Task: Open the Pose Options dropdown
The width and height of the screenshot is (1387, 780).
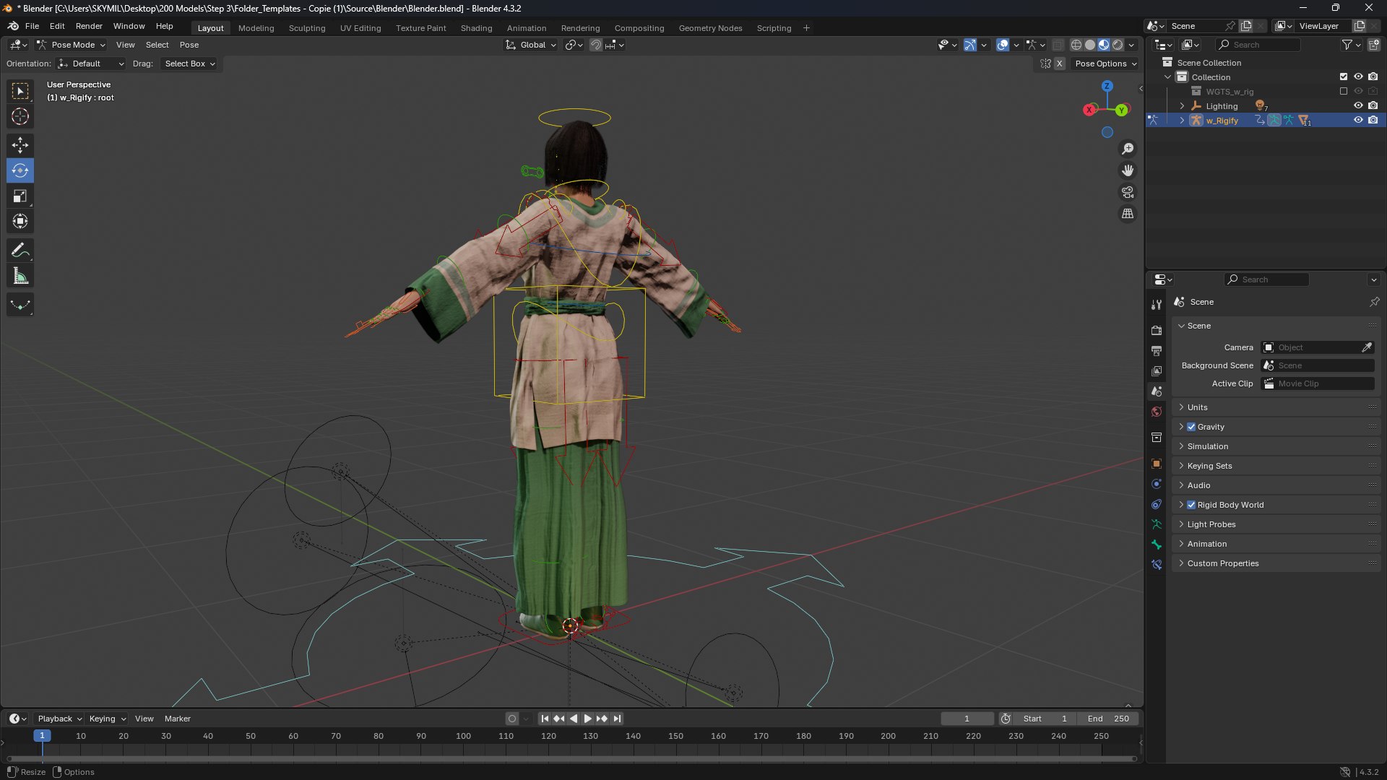Action: click(x=1105, y=64)
